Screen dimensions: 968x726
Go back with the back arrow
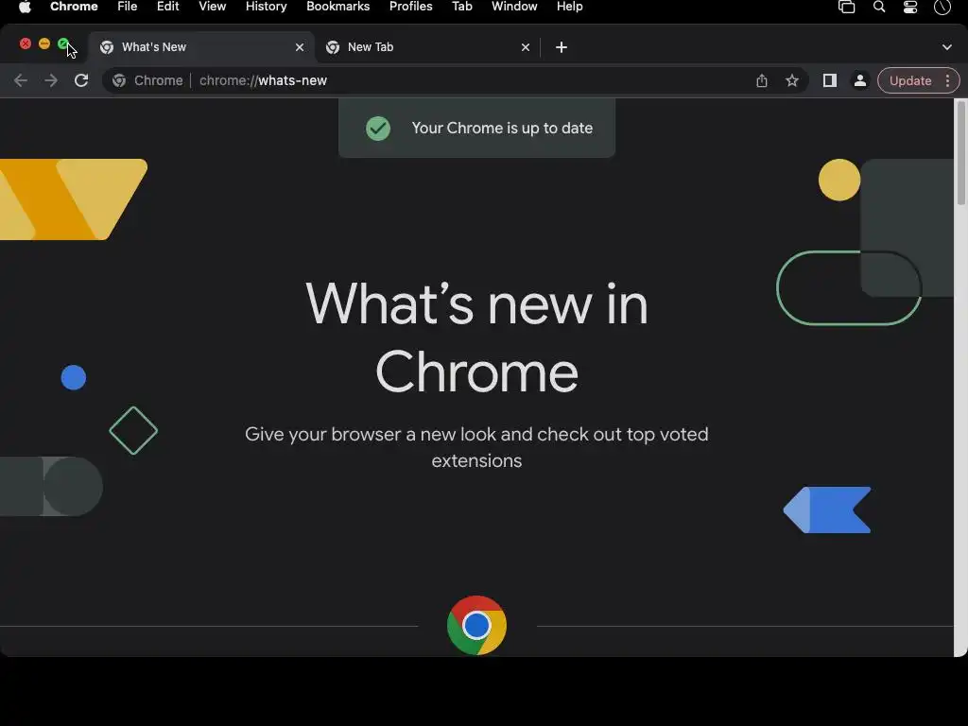coord(21,80)
